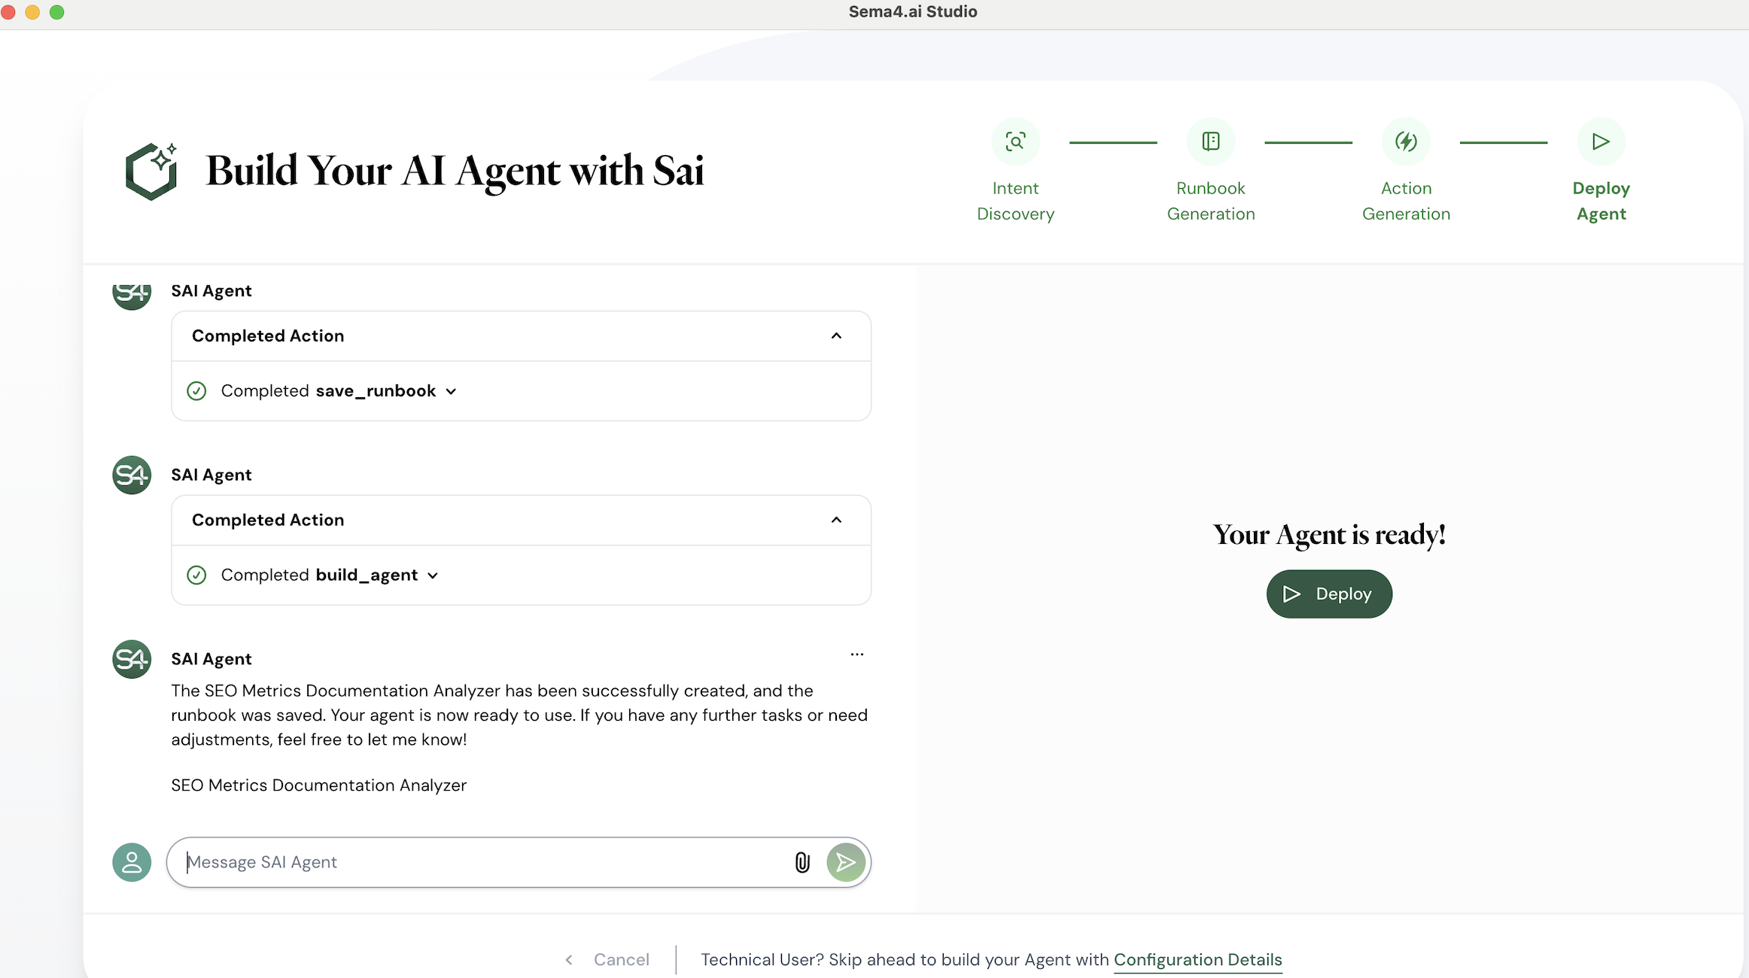1749x978 pixels.
Task: Open the three-dots message options
Action: 857,655
